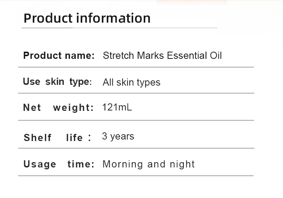Click the divider below the Usage time row

[136, 176]
